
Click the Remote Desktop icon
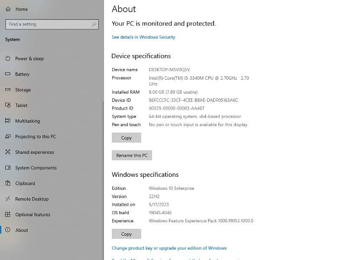point(8,199)
